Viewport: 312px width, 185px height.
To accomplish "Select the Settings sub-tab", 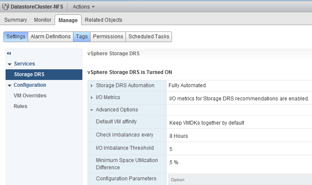I will pyautogui.click(x=16, y=37).
